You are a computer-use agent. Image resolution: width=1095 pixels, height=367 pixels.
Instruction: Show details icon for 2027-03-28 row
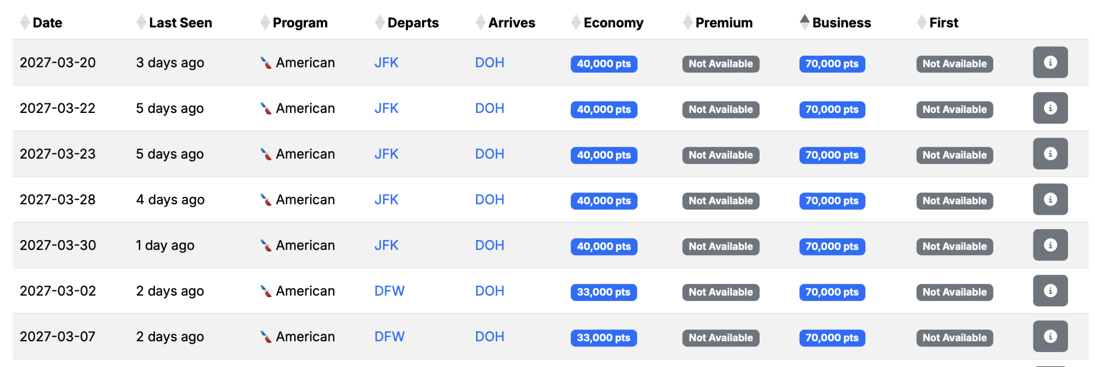(x=1050, y=200)
